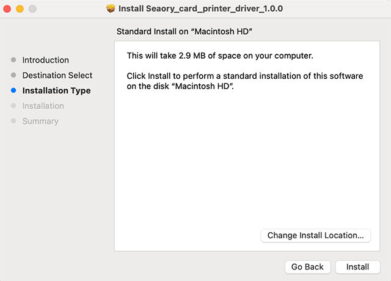Go Back to the previous step
Viewport: 391px width, 281px height.
307,267
